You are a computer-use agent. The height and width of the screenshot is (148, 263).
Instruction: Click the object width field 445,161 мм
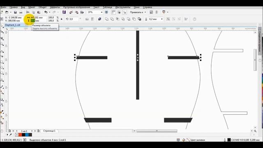tap(38, 17)
